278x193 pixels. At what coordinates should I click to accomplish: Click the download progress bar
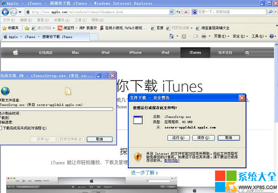pos(57,109)
